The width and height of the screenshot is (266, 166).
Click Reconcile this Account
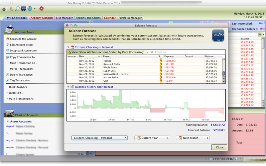21,39
